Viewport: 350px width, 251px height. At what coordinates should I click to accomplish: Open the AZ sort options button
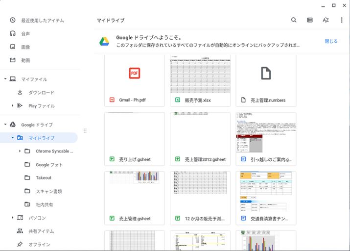(326, 20)
